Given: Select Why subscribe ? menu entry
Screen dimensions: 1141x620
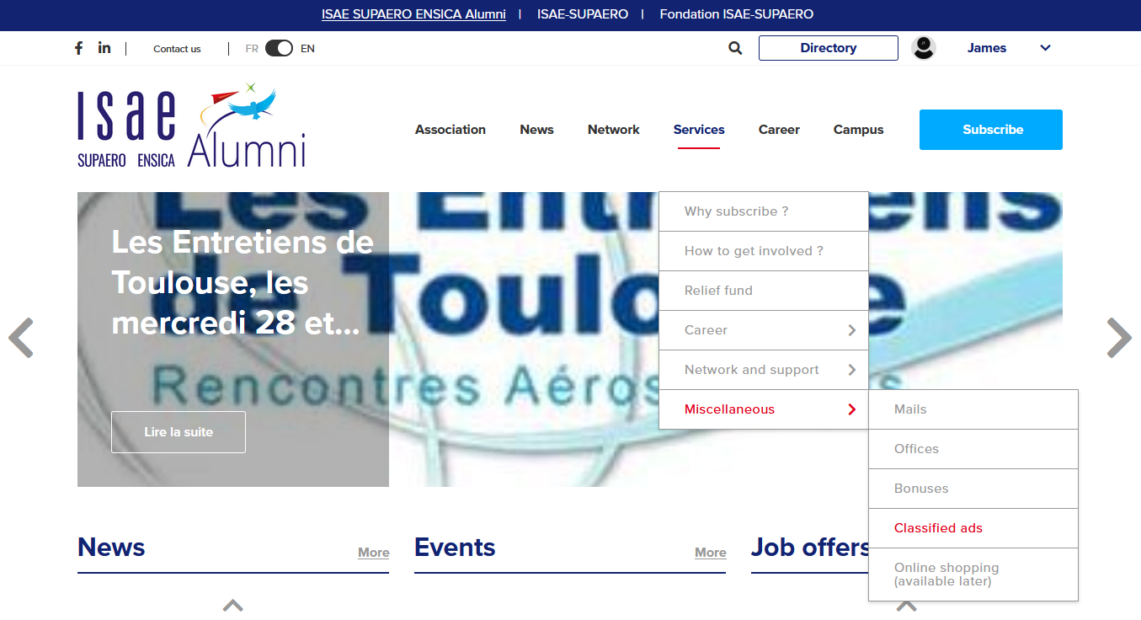Looking at the screenshot, I should (x=764, y=211).
